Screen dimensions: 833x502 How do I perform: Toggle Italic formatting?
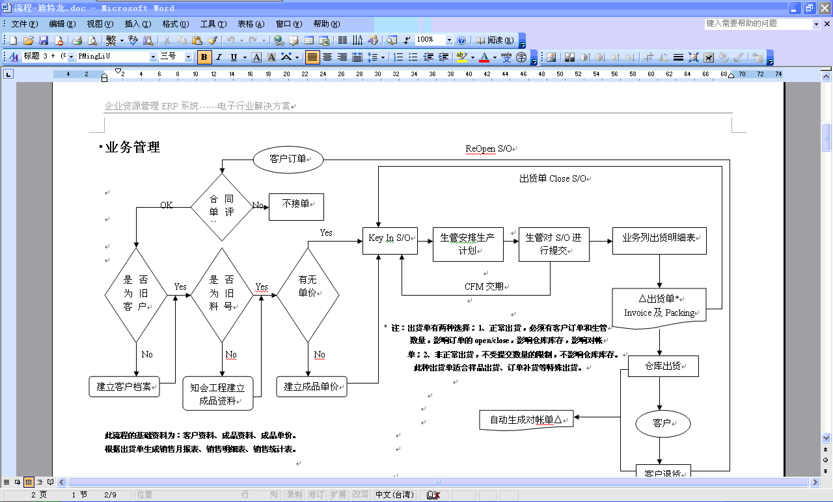coord(219,57)
